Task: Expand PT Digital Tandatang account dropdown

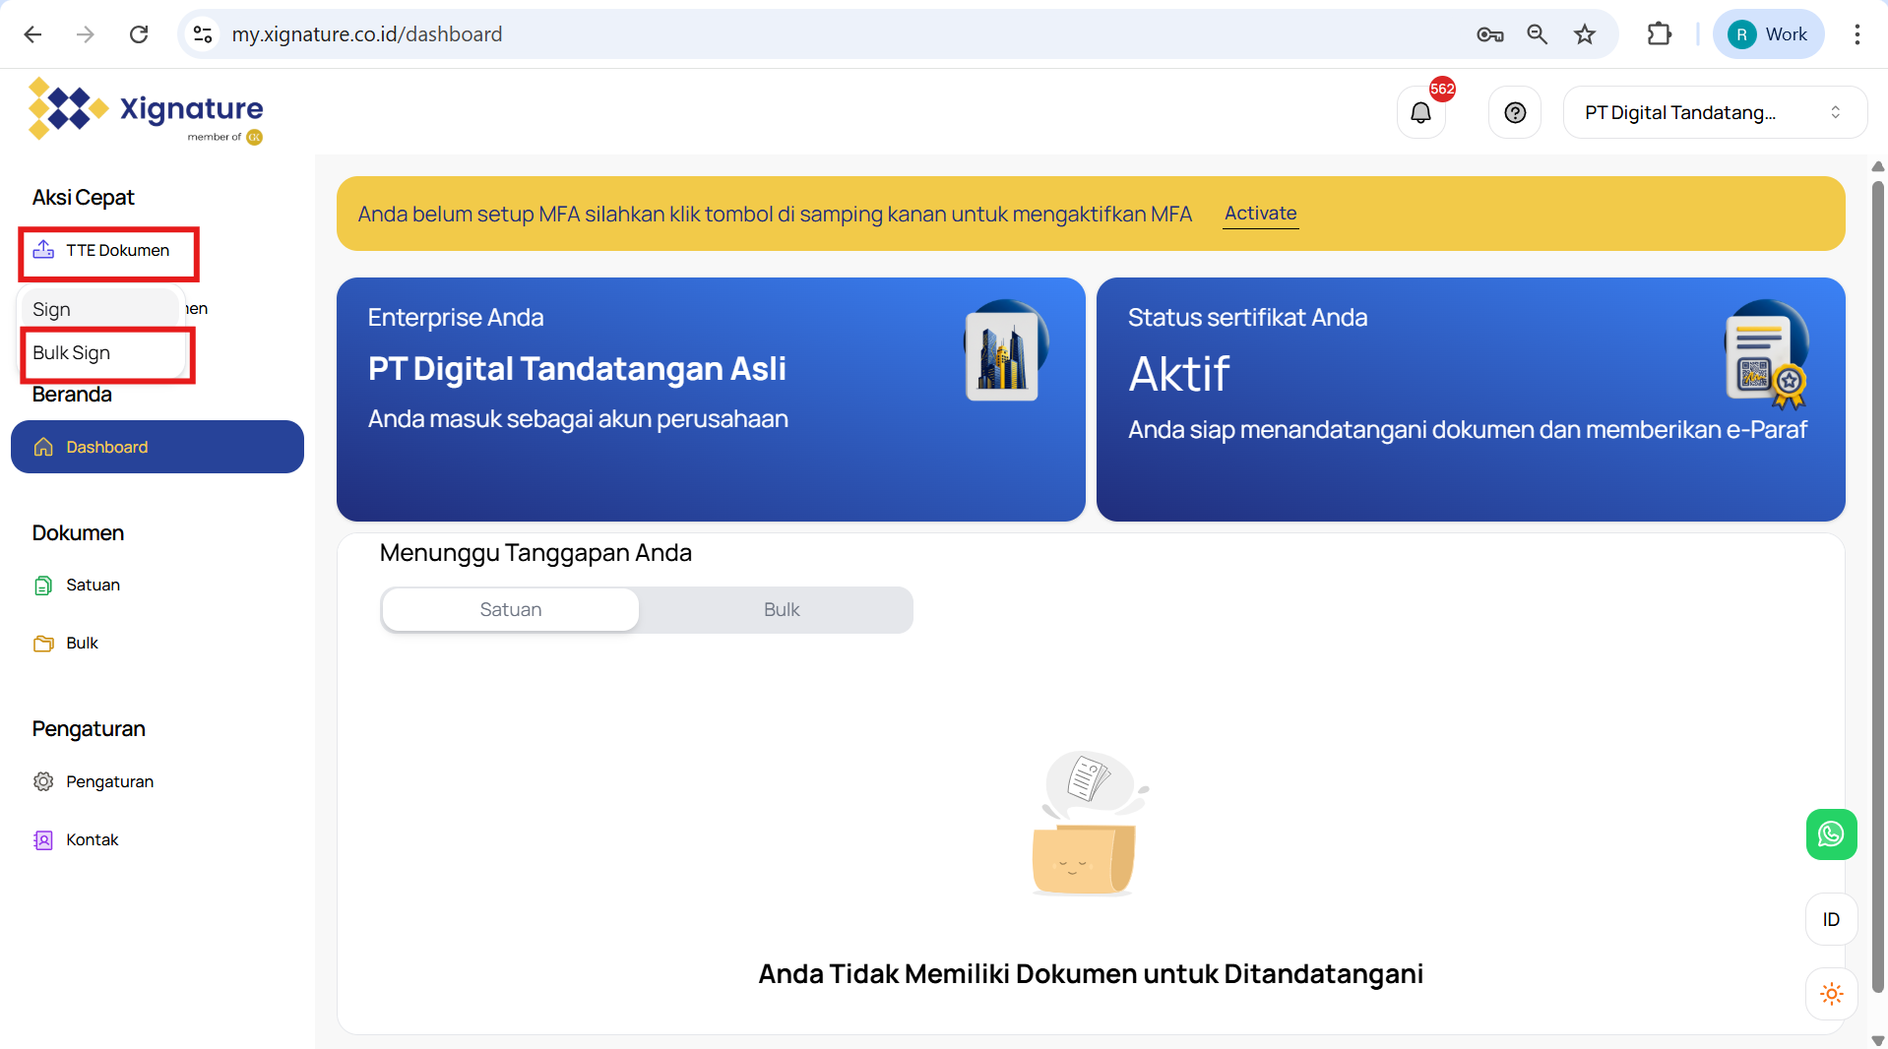Action: click(x=1714, y=113)
